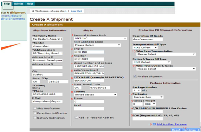Open the Help tab
201x132 pixels.
pyautogui.click(x=30, y=3)
